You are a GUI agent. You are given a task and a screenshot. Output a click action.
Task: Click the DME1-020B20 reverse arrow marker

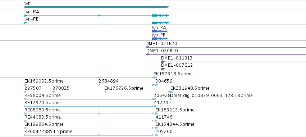pos(148,54)
